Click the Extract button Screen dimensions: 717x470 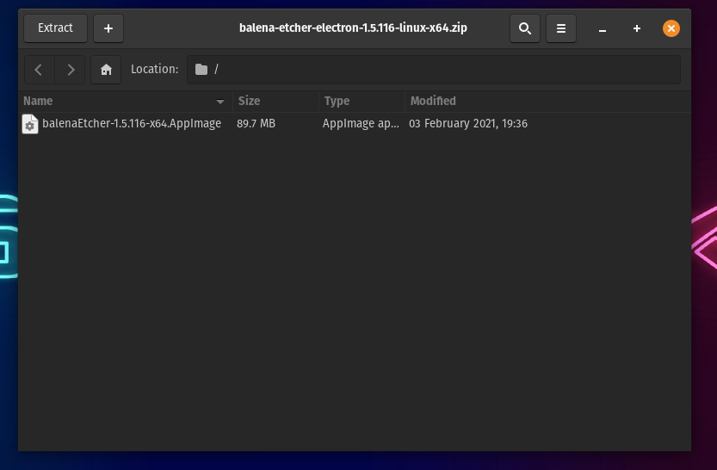pos(55,28)
